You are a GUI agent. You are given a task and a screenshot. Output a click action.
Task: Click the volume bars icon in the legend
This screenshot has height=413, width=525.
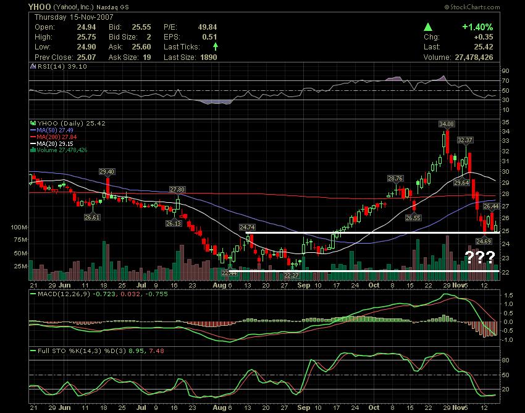pyautogui.click(x=33, y=150)
